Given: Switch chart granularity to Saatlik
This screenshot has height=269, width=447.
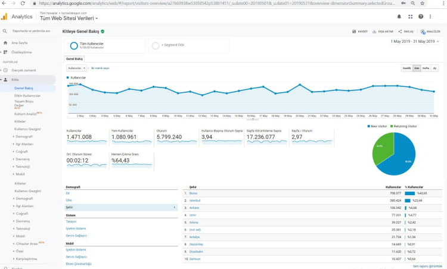Looking at the screenshot, I should point(406,68).
